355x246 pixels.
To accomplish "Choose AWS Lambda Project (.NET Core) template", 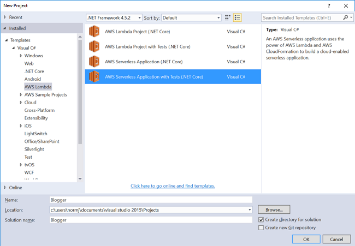I will [173, 32].
